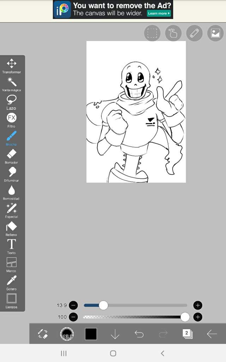This screenshot has height=362, width=226.
Task: Switch between brush and eraser
Action: tap(43, 334)
